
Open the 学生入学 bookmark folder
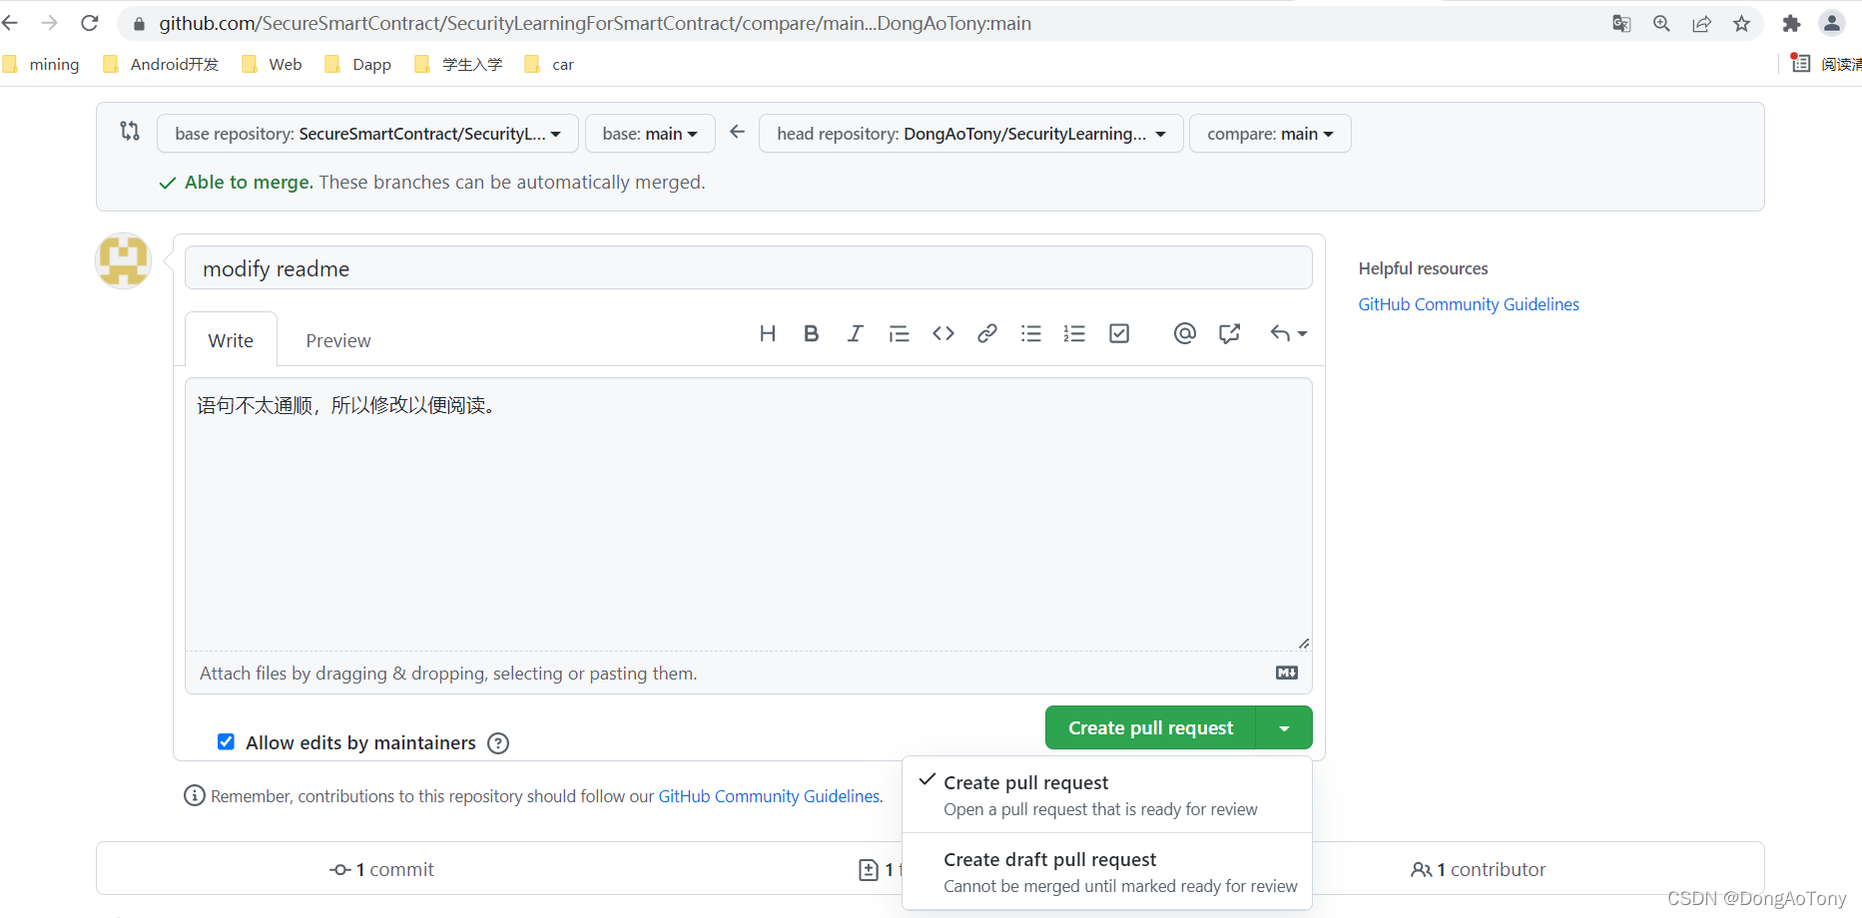pos(458,64)
